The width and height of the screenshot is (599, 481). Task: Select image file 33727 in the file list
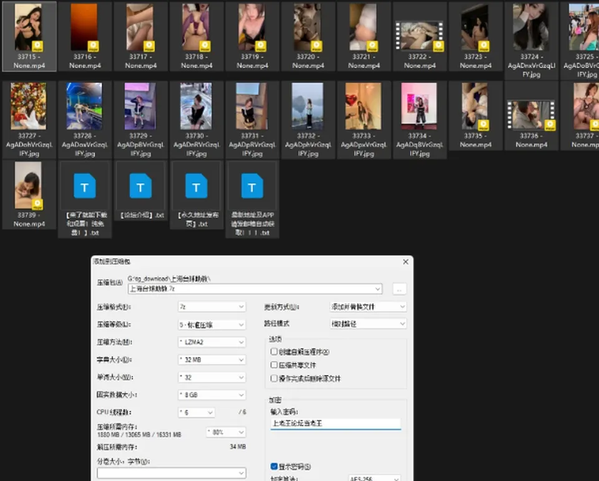tap(29, 120)
